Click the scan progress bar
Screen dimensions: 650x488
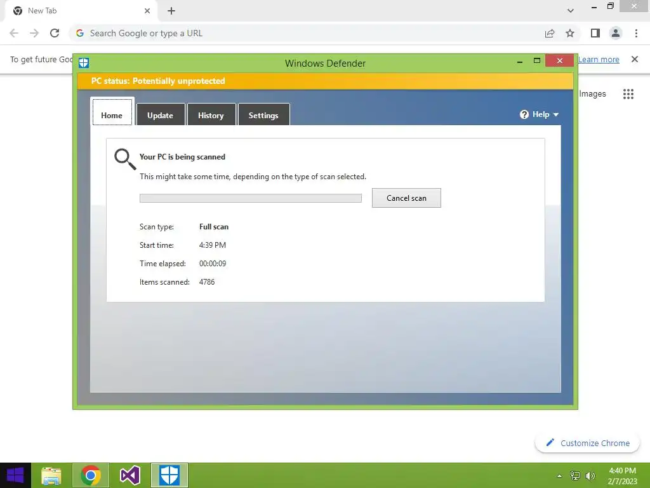[250, 198]
